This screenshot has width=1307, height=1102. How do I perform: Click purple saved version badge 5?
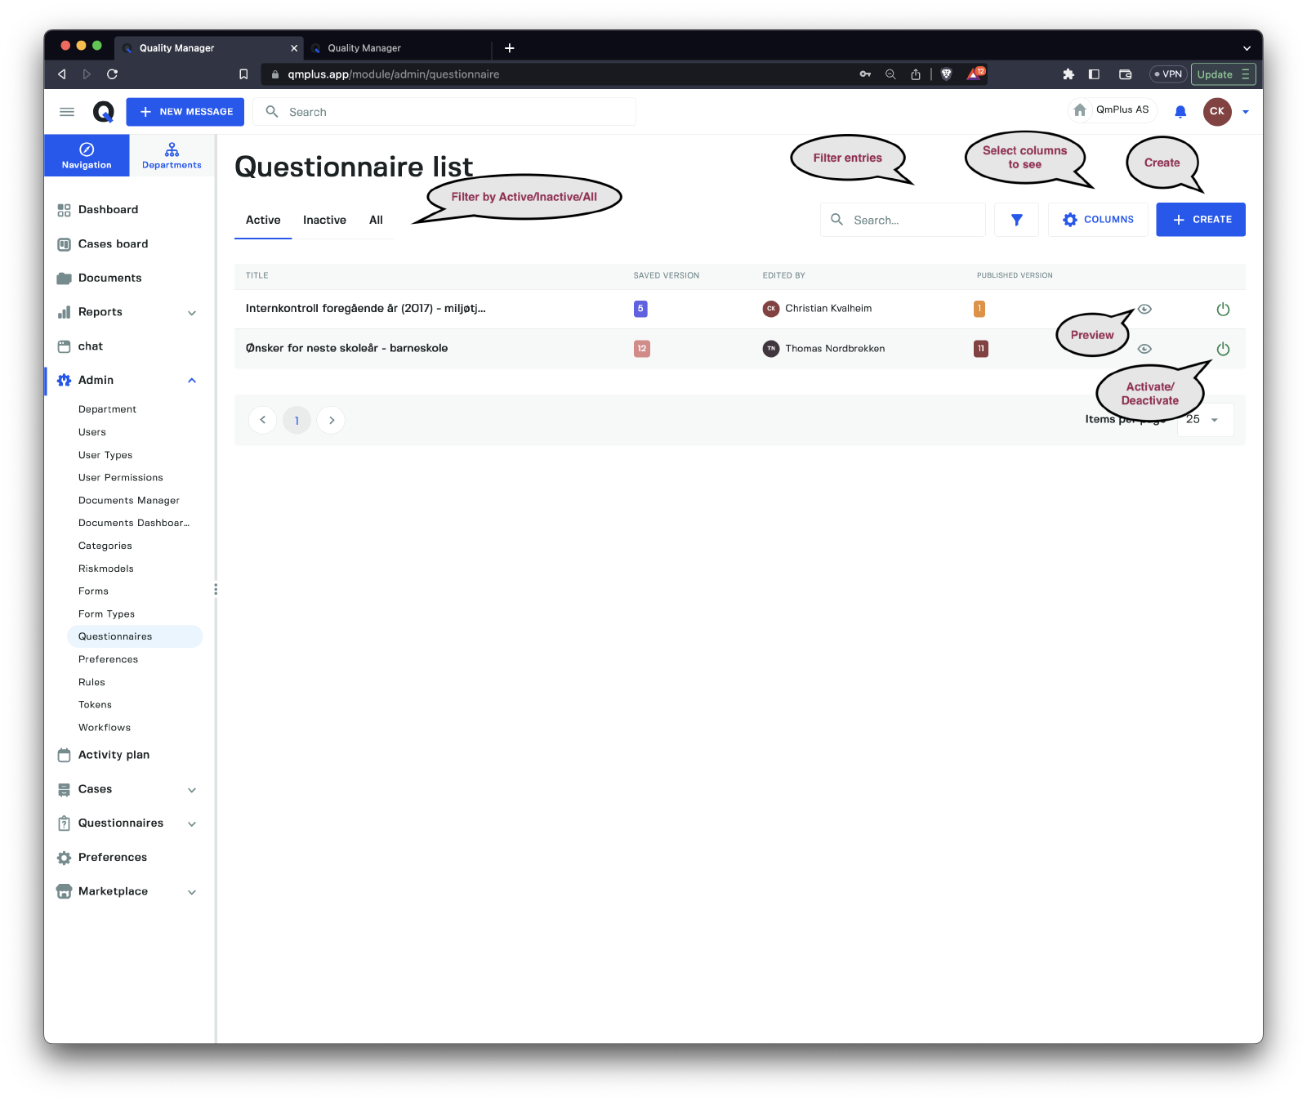click(x=640, y=309)
